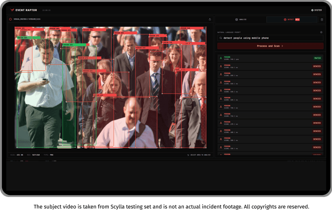Click the natural language prompt input field
Screen dimensions: 332x212
tap(270, 38)
